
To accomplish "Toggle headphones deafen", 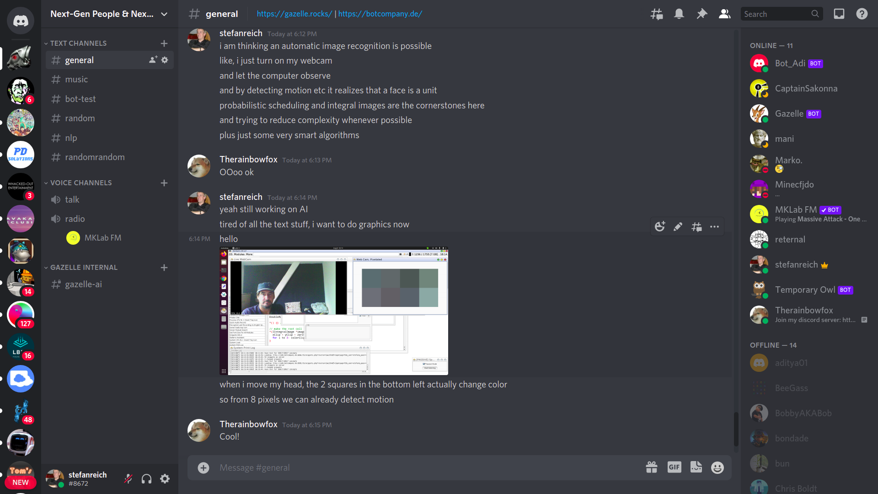I will pyautogui.click(x=146, y=478).
